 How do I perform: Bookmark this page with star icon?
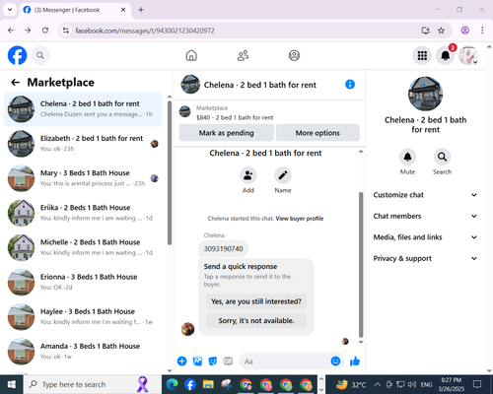(441, 31)
